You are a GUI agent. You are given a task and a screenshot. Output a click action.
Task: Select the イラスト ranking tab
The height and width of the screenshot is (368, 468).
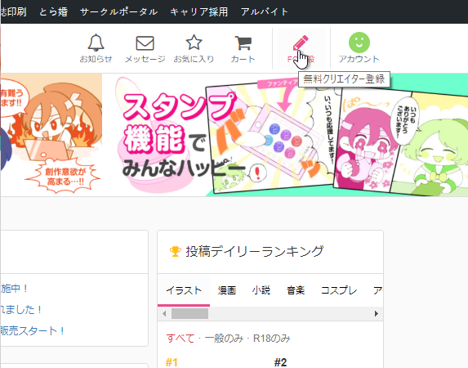184,290
